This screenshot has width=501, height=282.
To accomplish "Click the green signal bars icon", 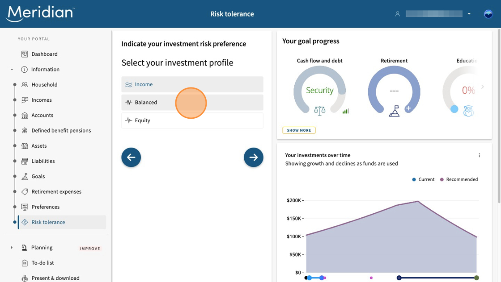I will click(346, 111).
